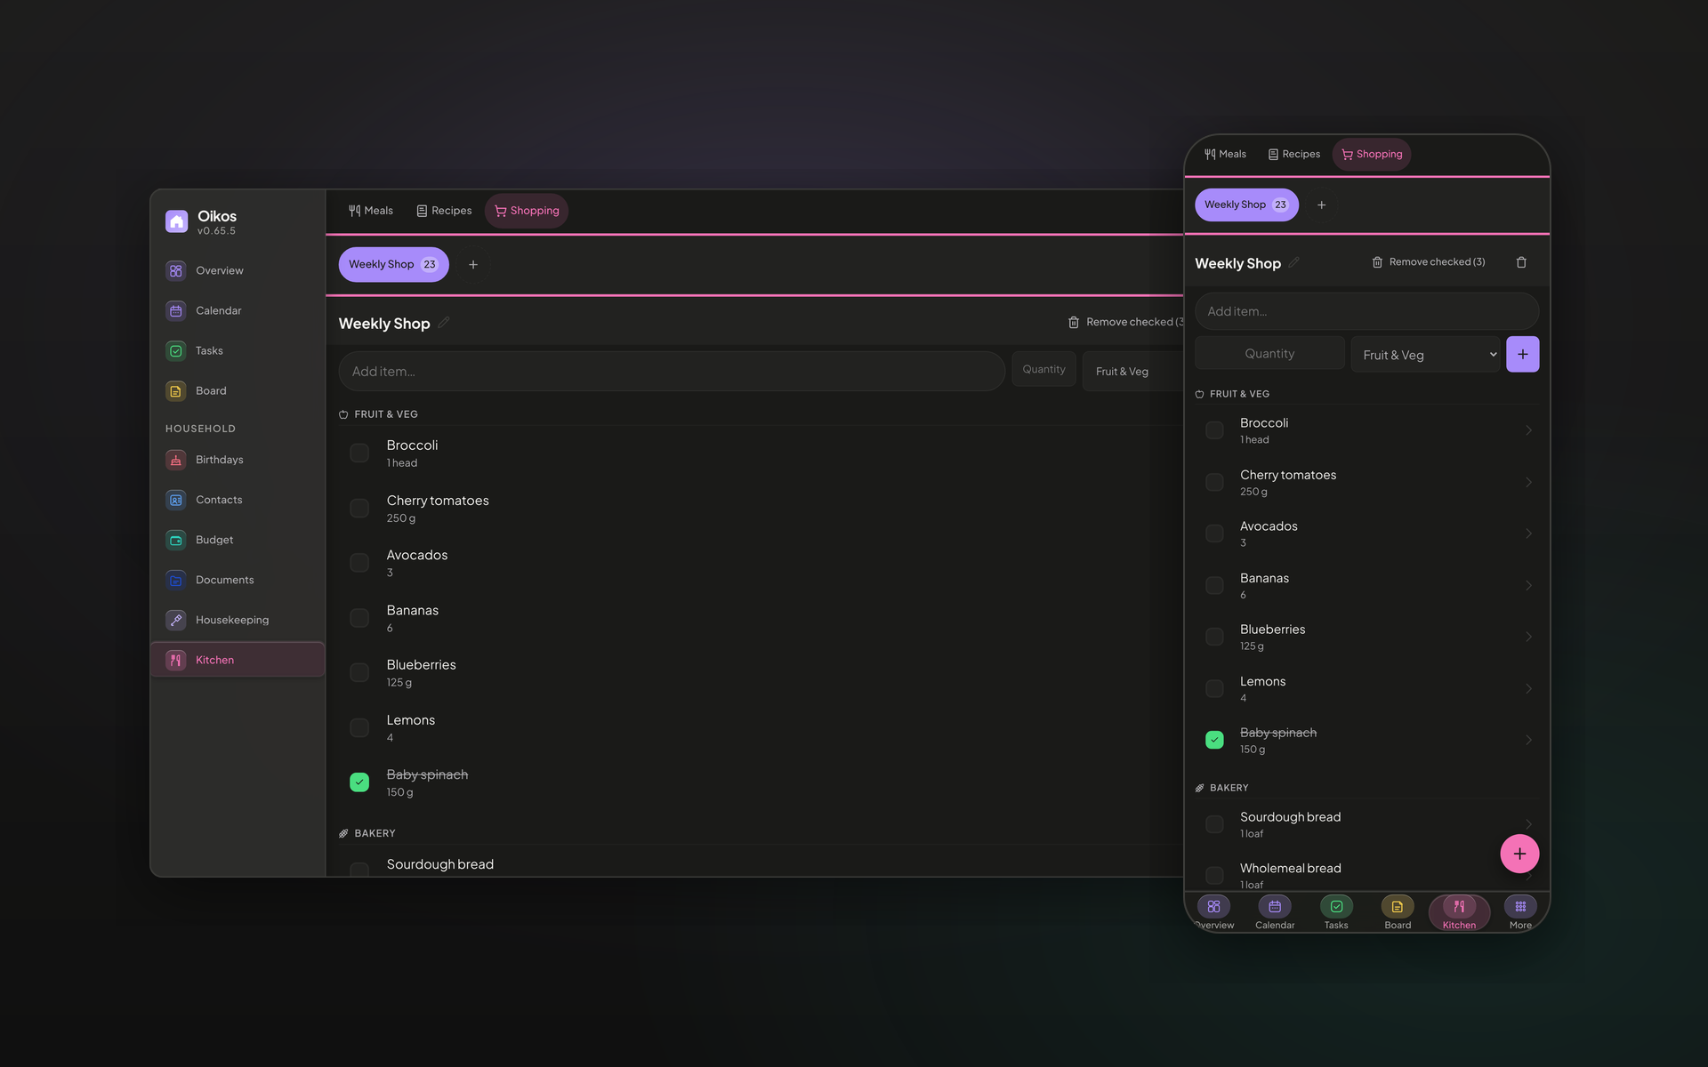
Task: Select the Weekly Shop 23 list chip on mobile
Action: coord(1246,205)
